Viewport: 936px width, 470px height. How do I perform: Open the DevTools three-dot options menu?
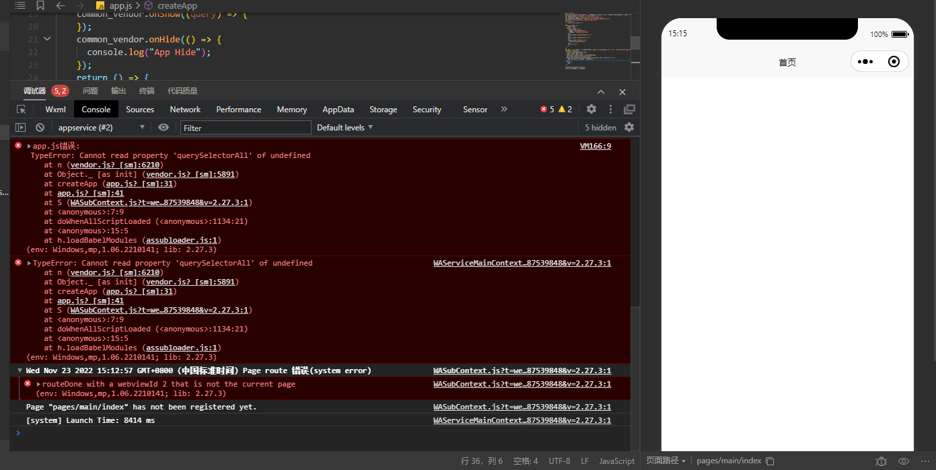coord(611,109)
